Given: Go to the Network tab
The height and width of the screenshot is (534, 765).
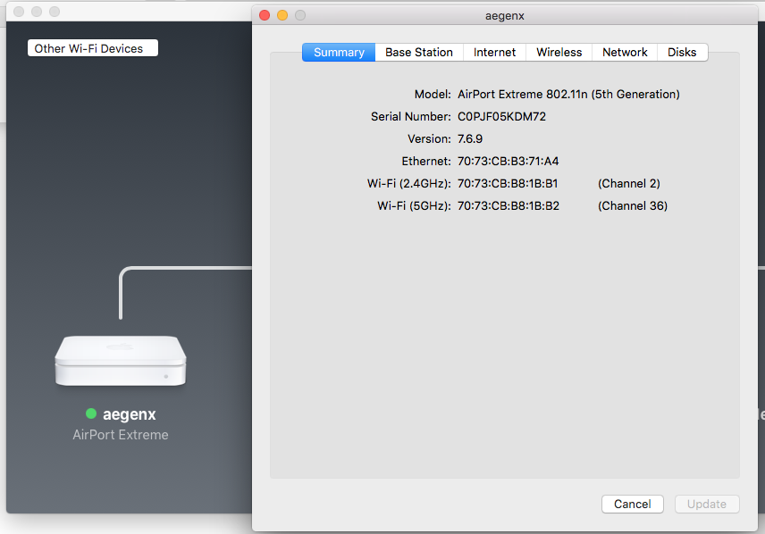Looking at the screenshot, I should click(625, 52).
